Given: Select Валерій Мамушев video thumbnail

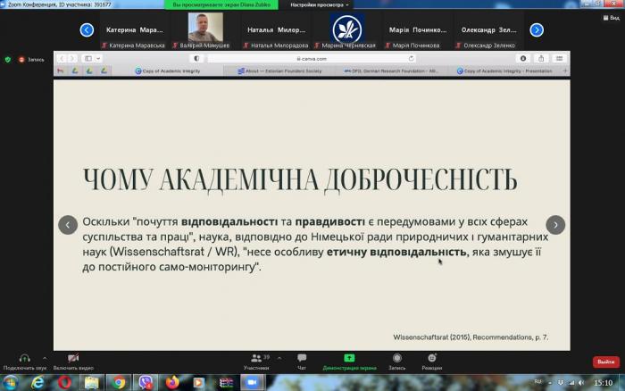Looking at the screenshot, I should pos(205,29).
